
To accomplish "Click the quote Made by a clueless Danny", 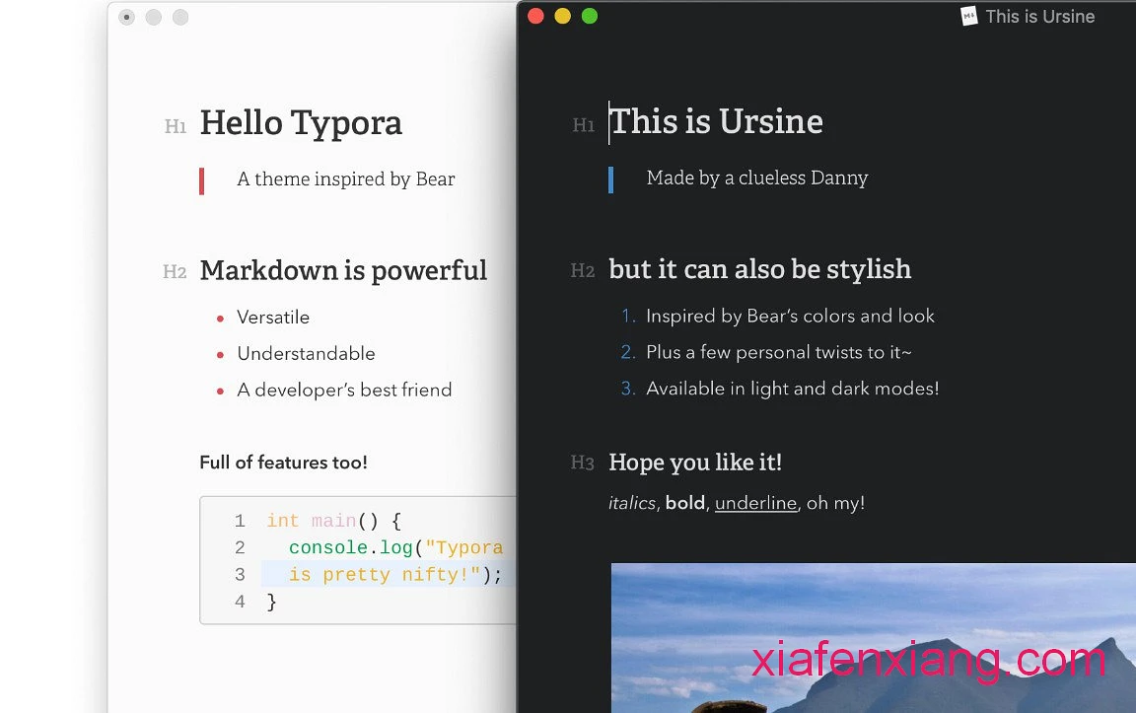I will click(756, 178).
